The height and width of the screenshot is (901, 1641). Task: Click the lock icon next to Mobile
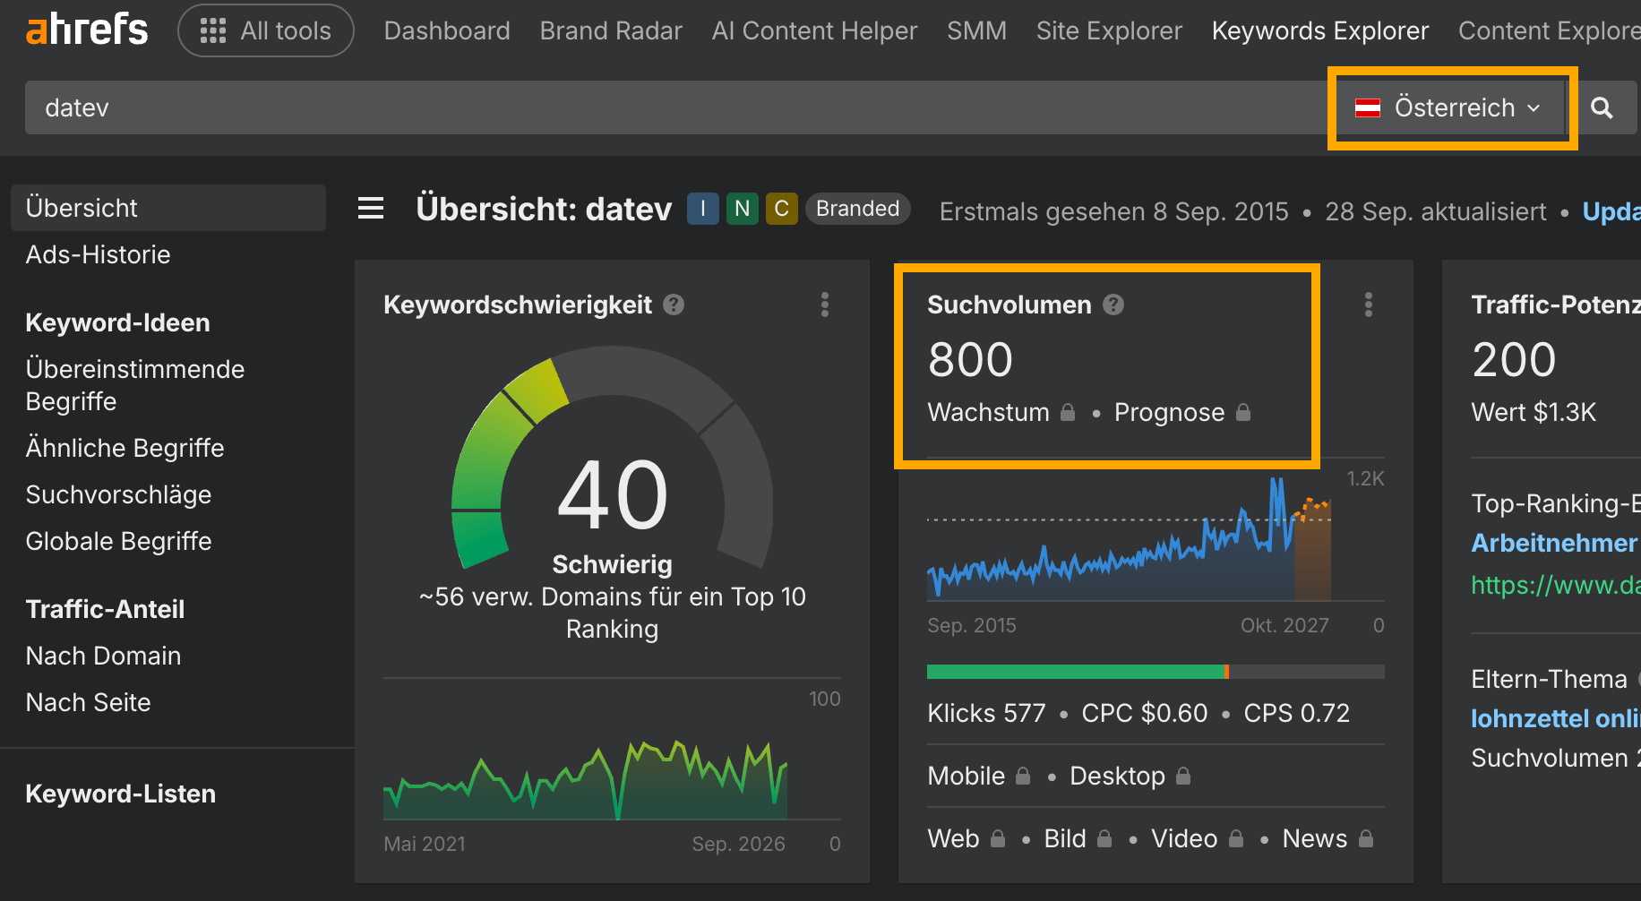(x=1023, y=776)
